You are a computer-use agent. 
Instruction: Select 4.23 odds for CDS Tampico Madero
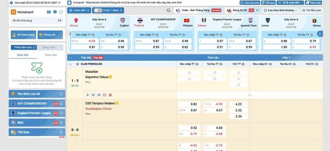tap(238, 104)
